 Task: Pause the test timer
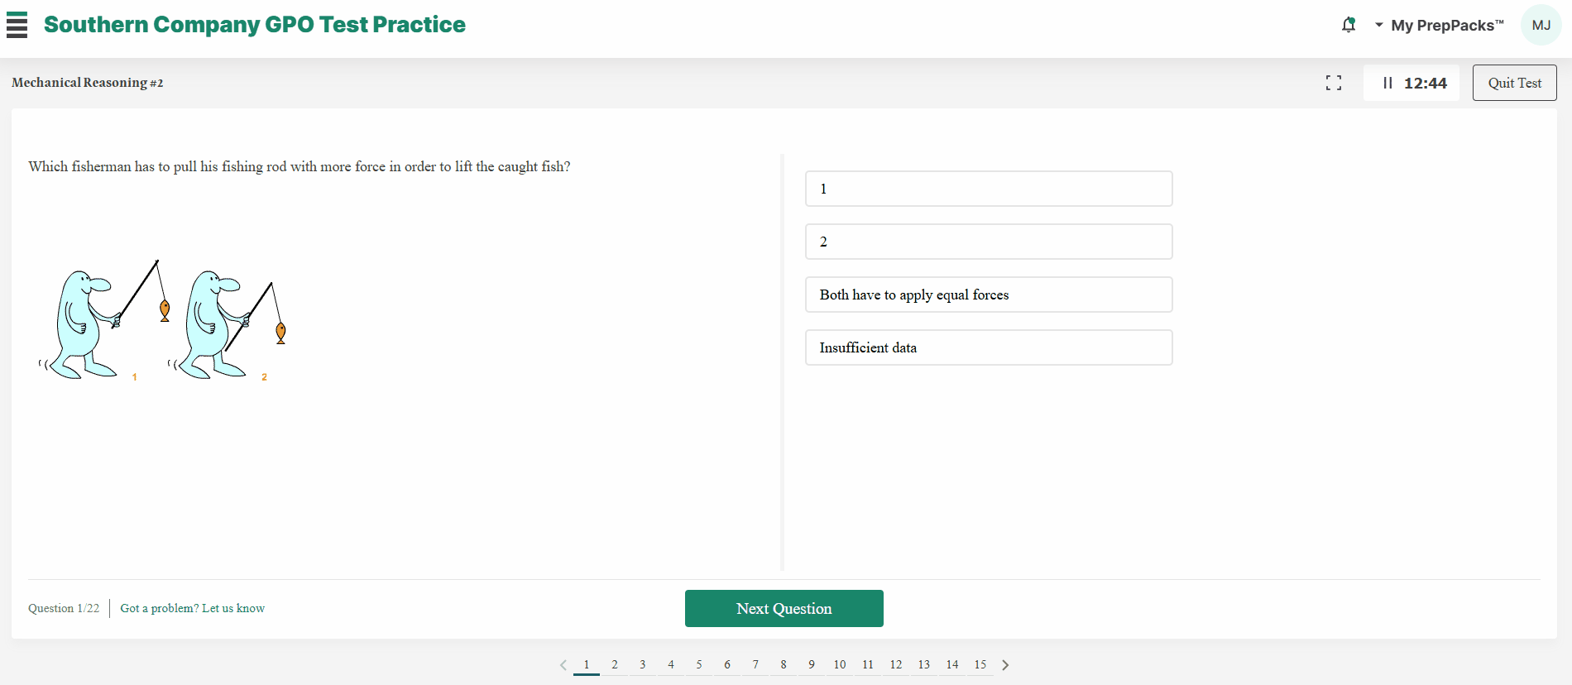tap(1387, 83)
